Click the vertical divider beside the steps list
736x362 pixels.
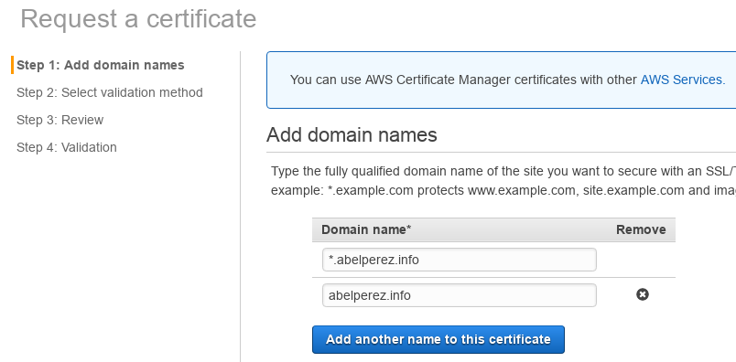(241, 207)
